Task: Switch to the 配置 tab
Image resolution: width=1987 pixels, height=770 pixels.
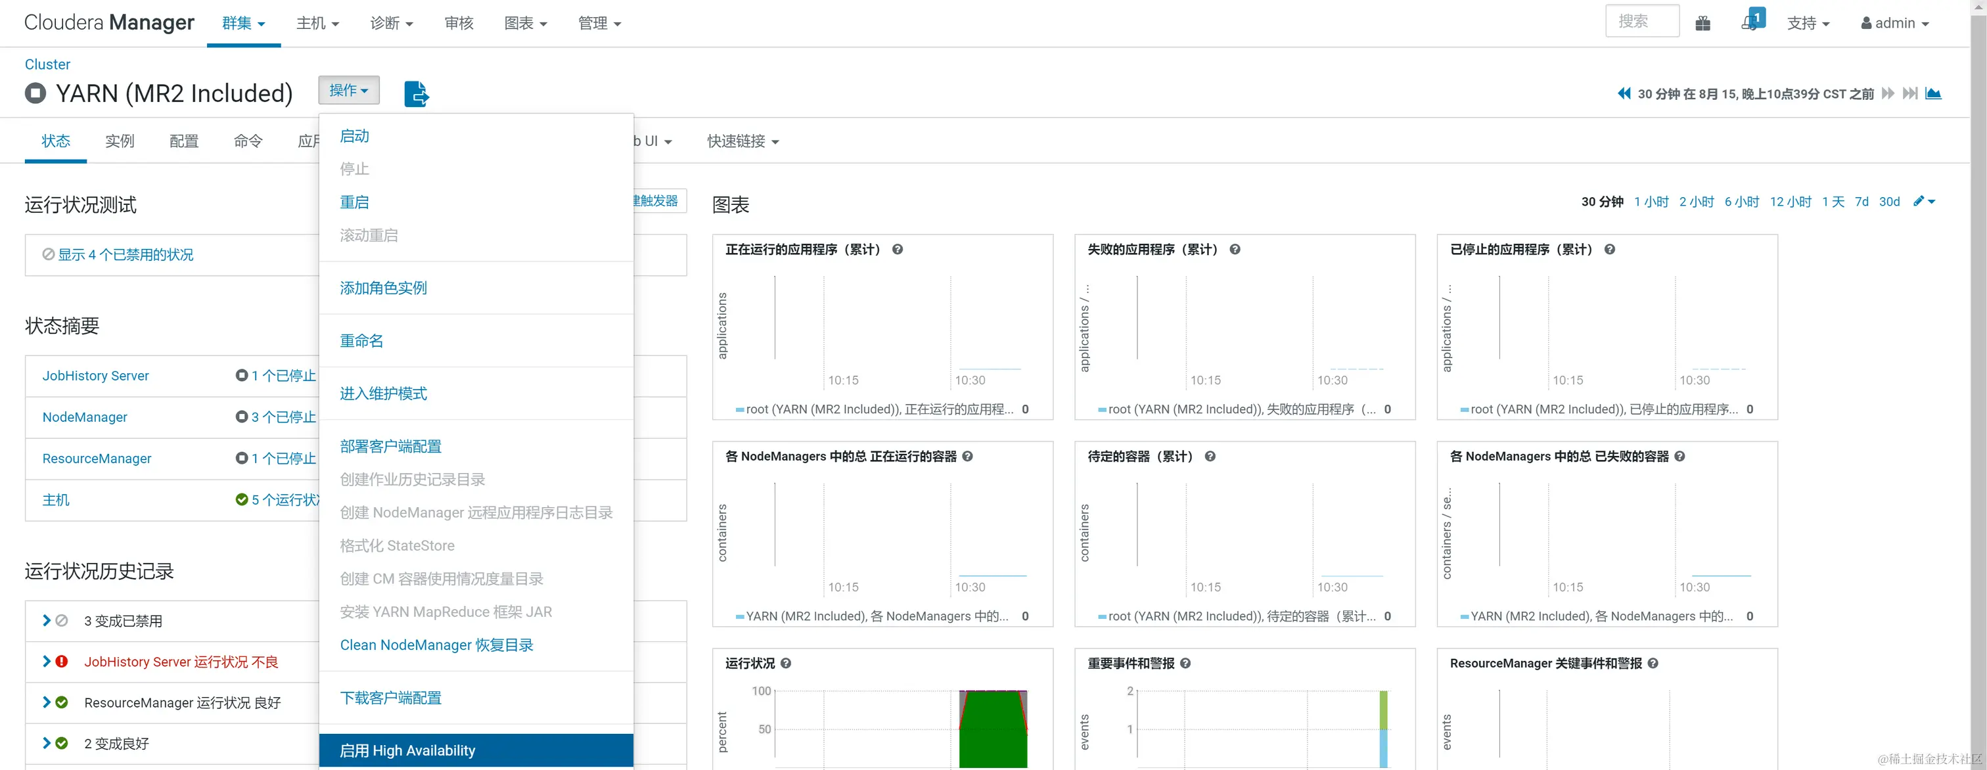Action: point(183,141)
